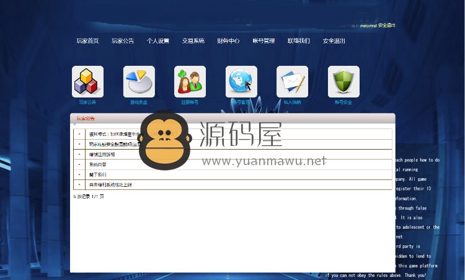Open 财务中心 in the navigation bar

[228, 41]
